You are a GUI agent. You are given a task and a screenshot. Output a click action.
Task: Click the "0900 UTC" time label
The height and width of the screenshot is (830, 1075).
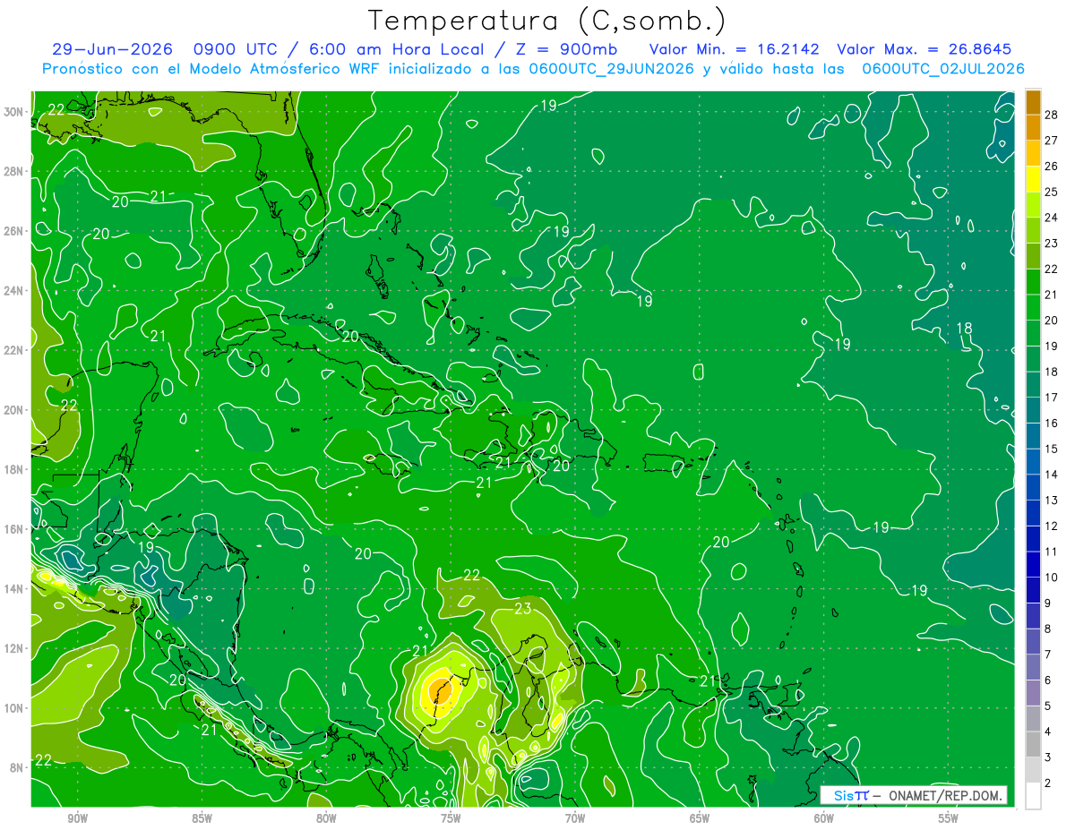(x=235, y=49)
